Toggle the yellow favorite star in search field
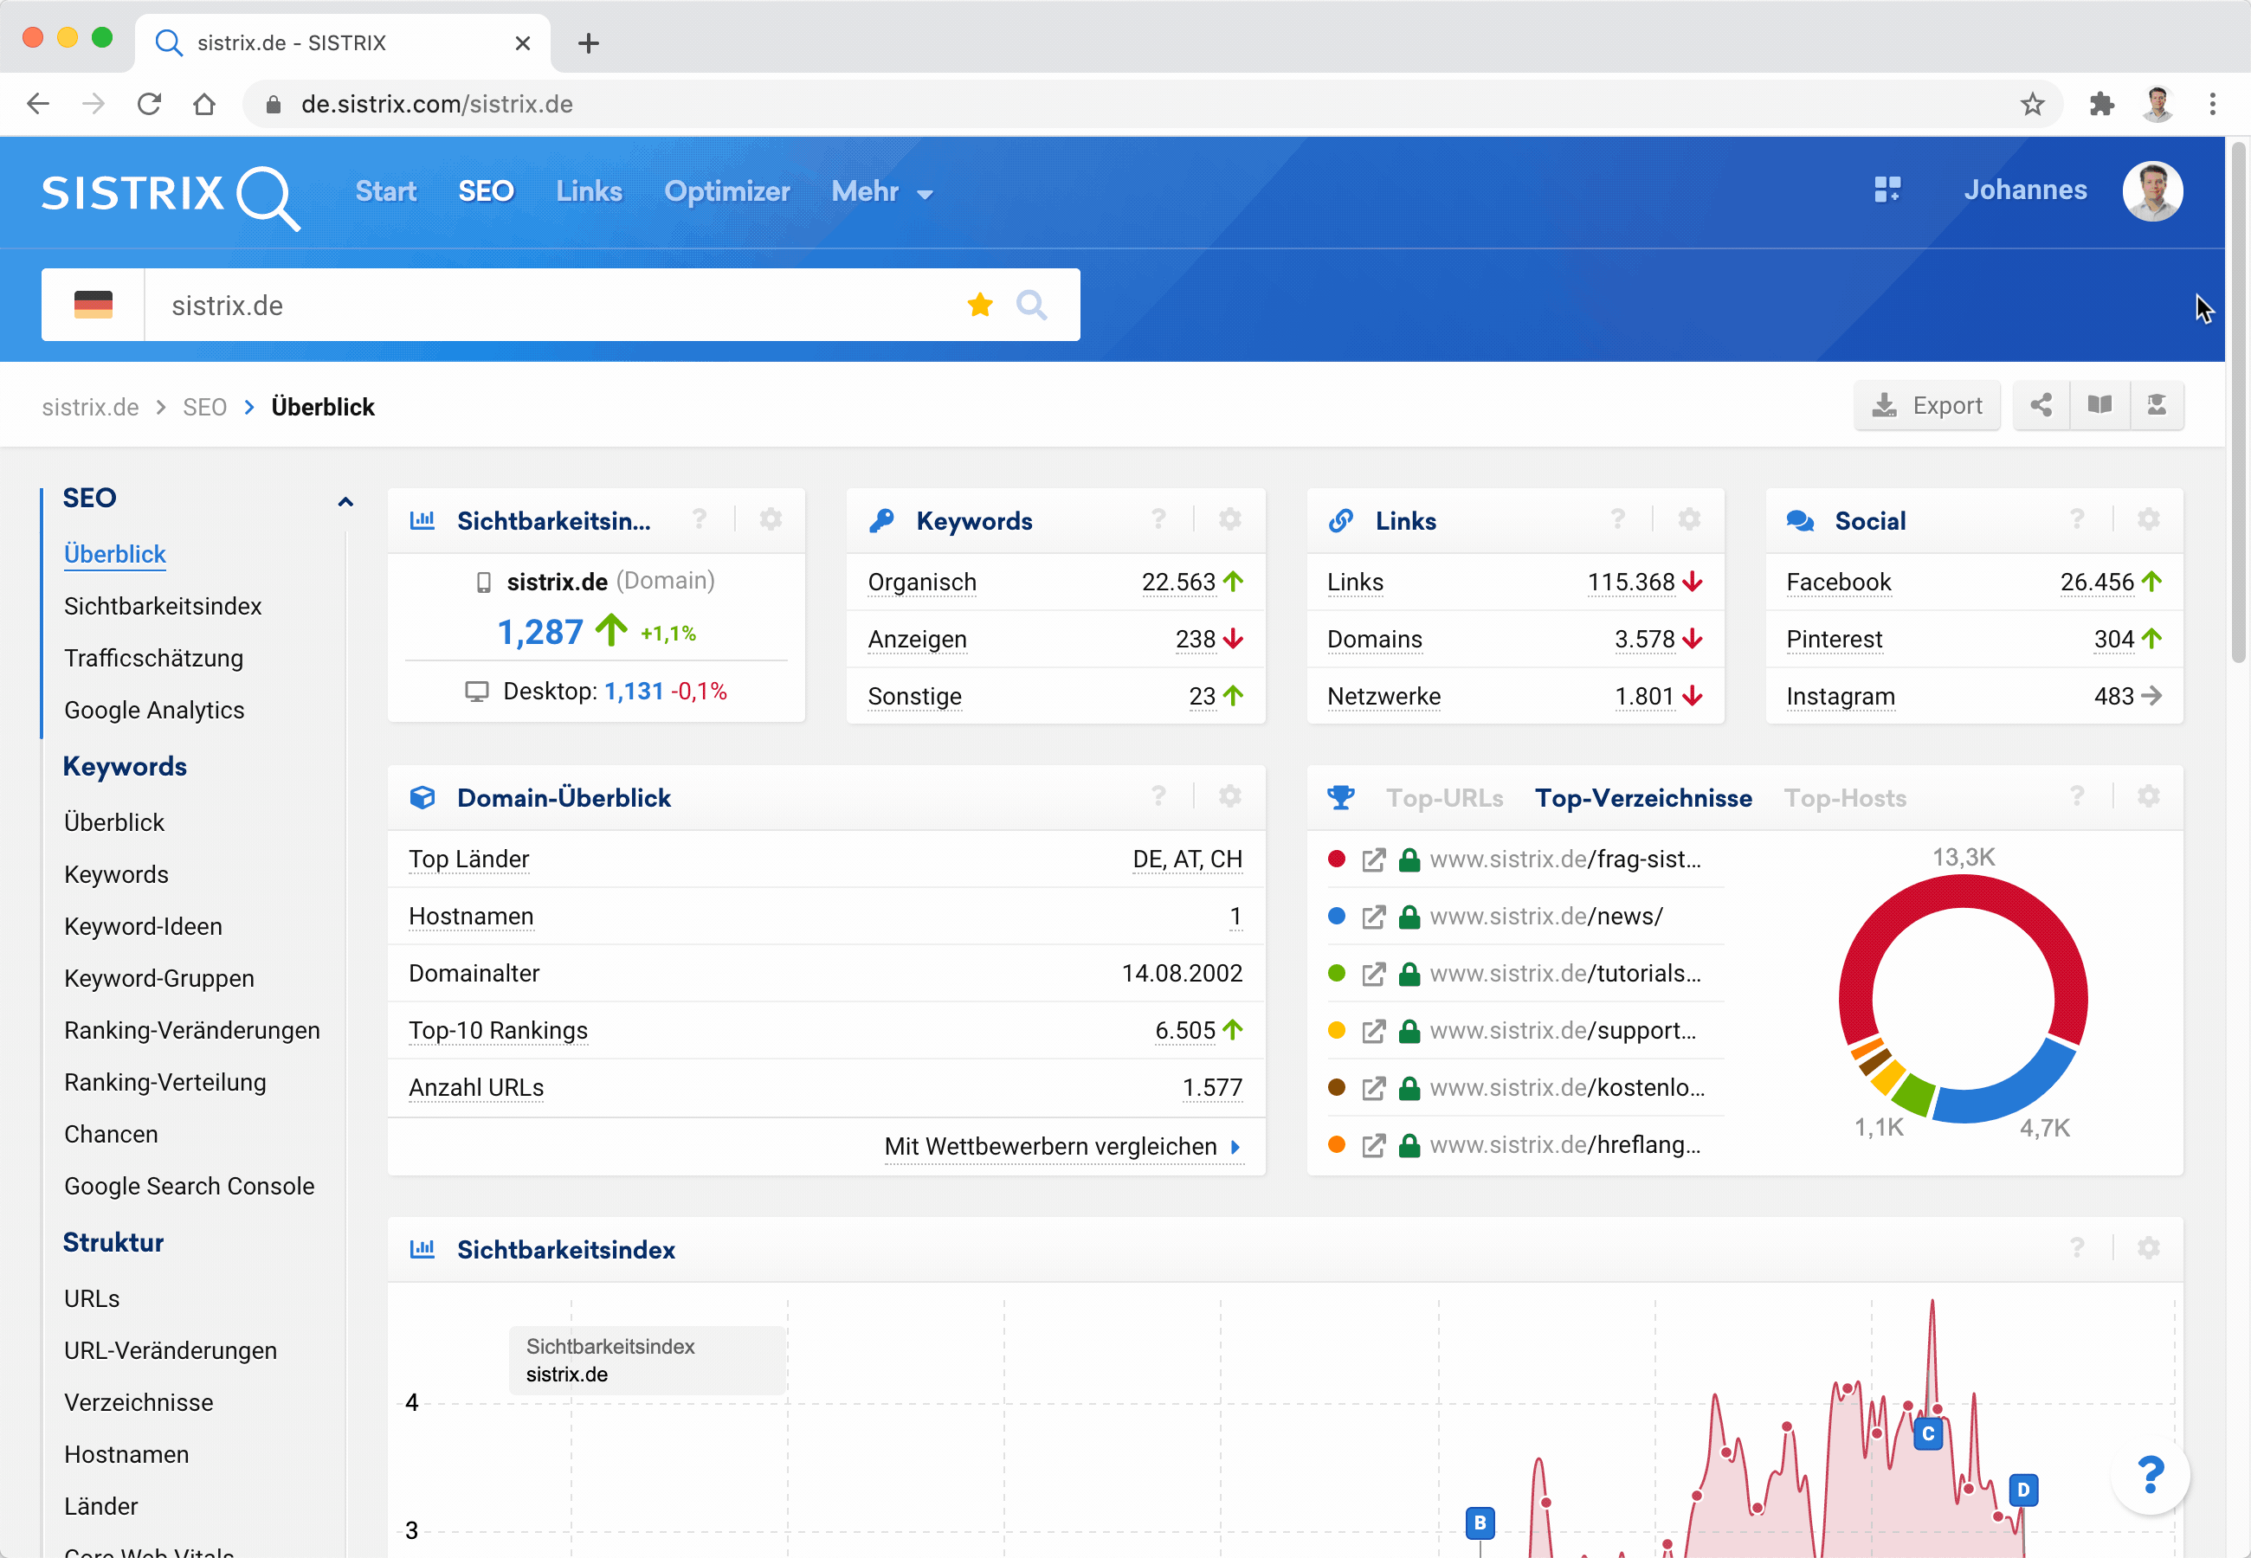2251x1558 pixels. click(980, 306)
